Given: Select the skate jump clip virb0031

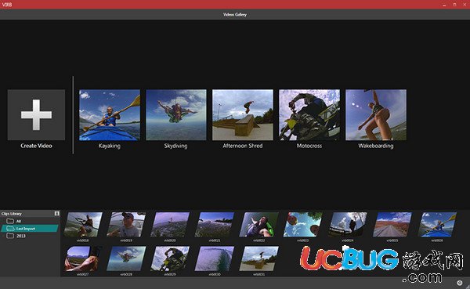Looking at the screenshot, I should click(259, 258).
